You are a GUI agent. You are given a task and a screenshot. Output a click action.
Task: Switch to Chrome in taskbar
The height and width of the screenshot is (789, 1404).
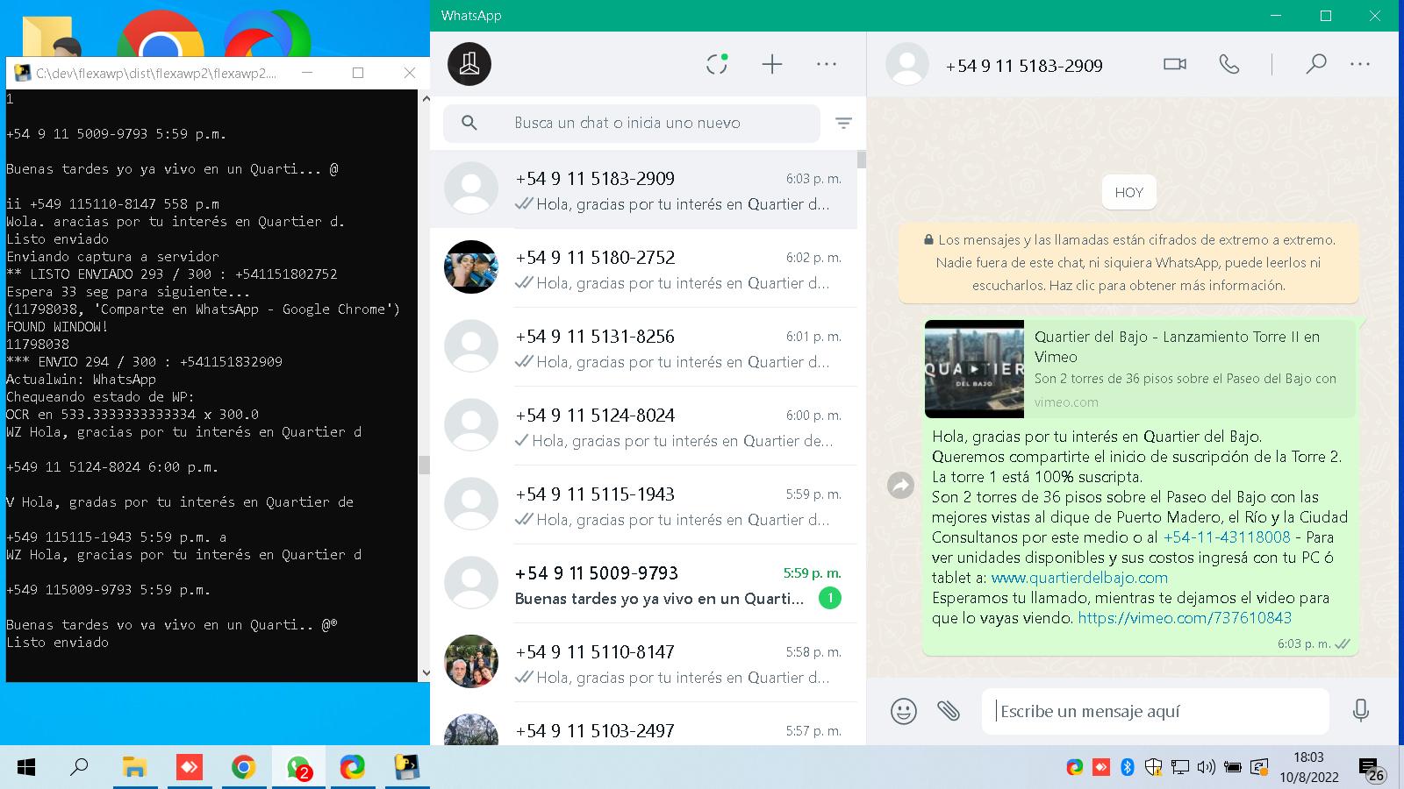(x=243, y=768)
